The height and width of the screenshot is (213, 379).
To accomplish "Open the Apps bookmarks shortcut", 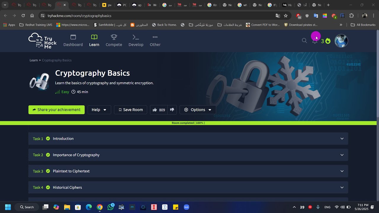I will tap(9, 25).
